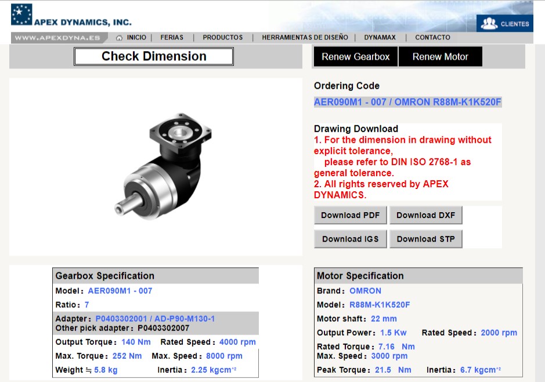Click gearbox Rated Speed 4000 rpm
The width and height of the screenshot is (545, 382).
point(237,342)
